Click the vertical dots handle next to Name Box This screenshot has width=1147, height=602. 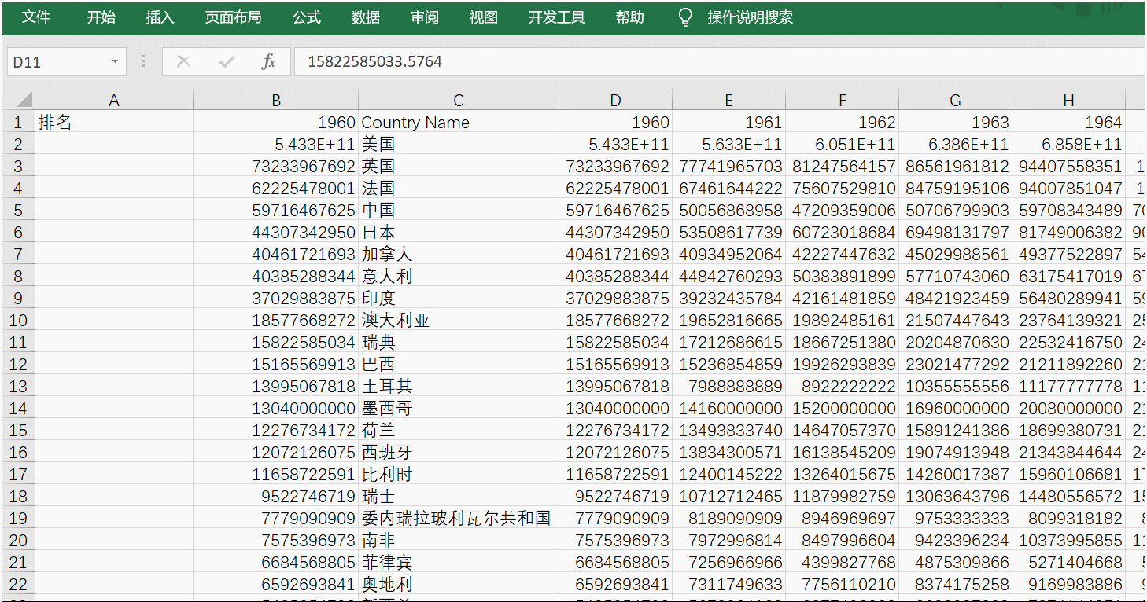point(142,61)
